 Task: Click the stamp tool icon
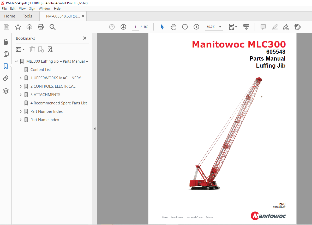pos(298,27)
